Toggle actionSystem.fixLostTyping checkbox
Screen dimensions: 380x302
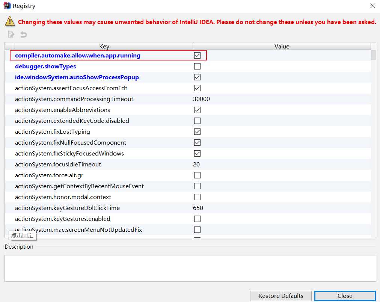click(x=197, y=132)
